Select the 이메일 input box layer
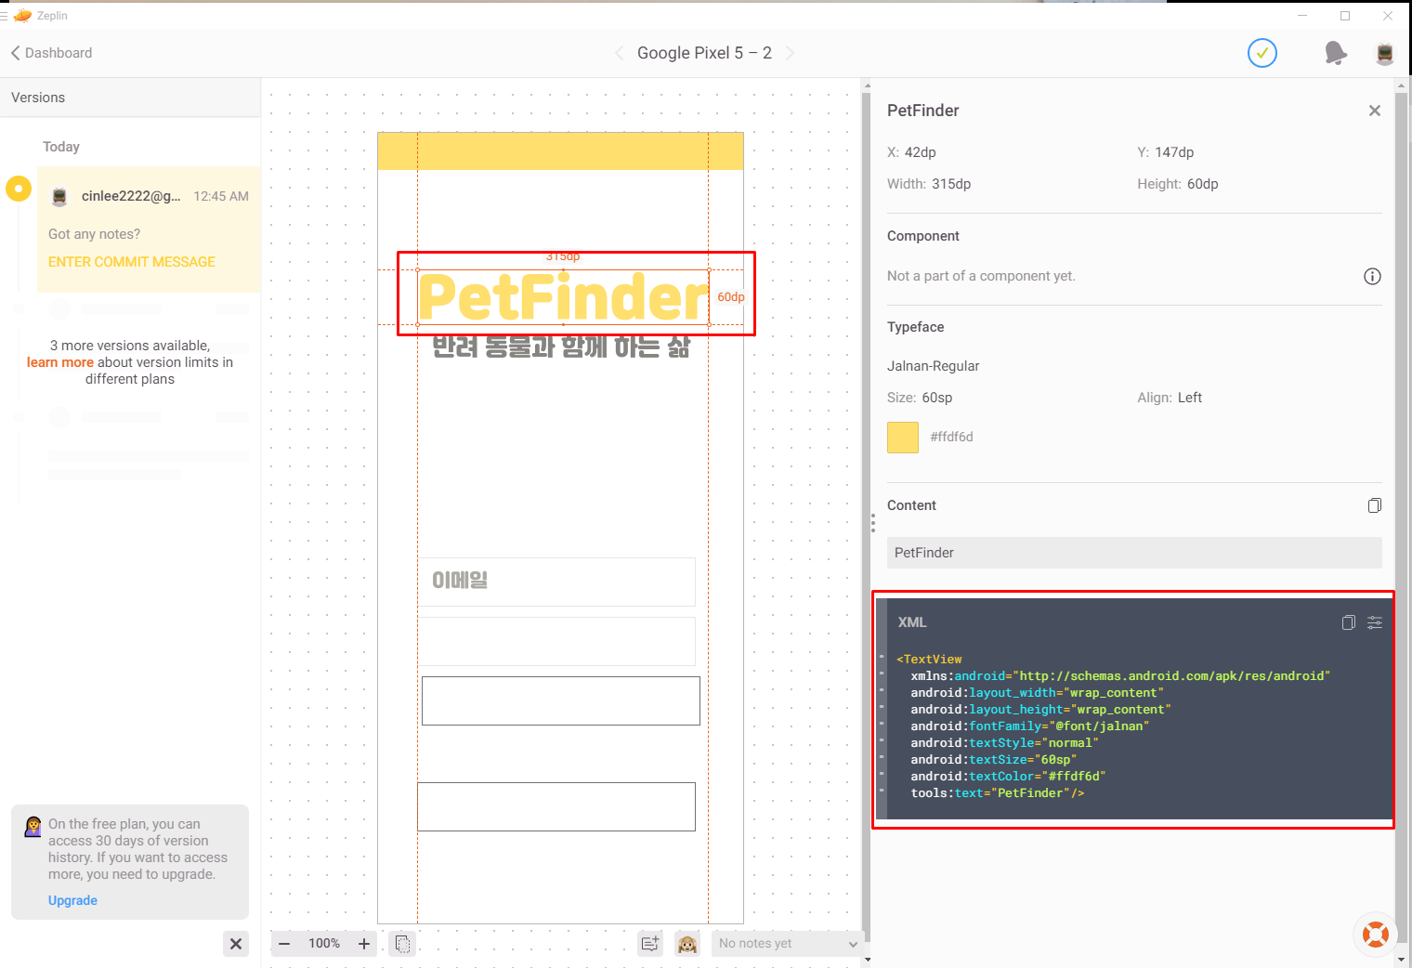Screen dimensions: 1412x968 tap(556, 582)
